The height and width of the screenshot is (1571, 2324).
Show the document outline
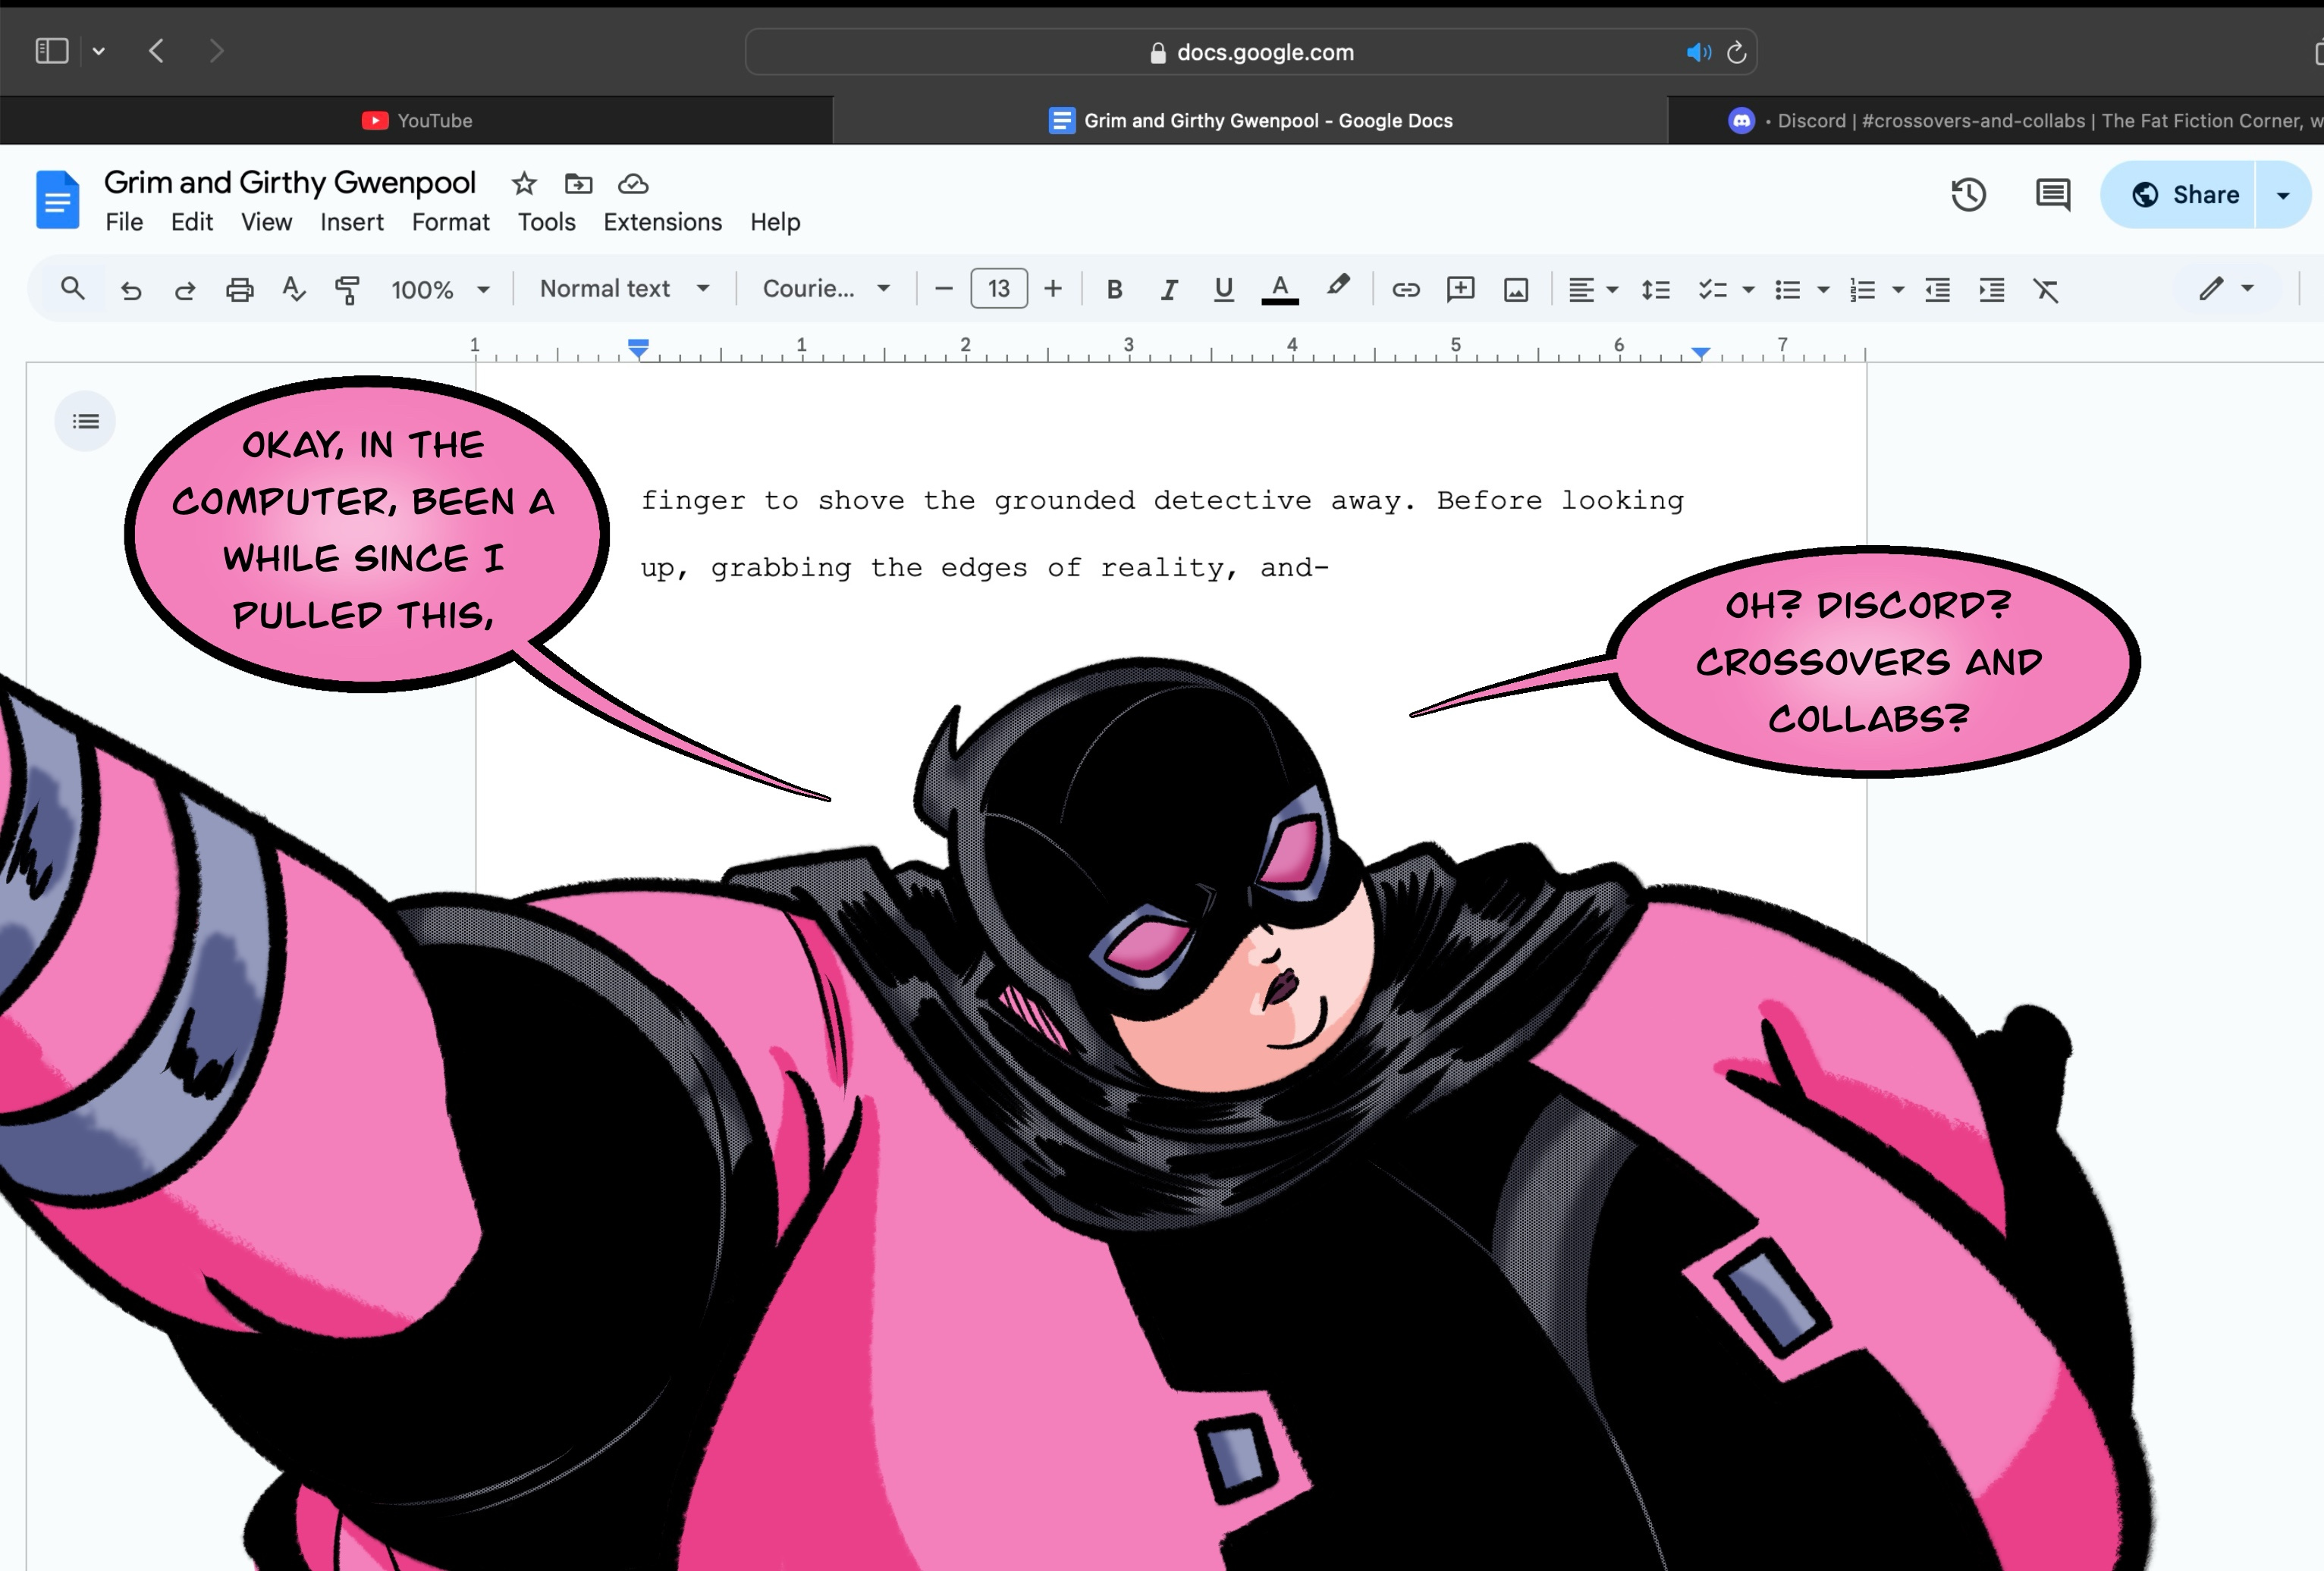85,422
